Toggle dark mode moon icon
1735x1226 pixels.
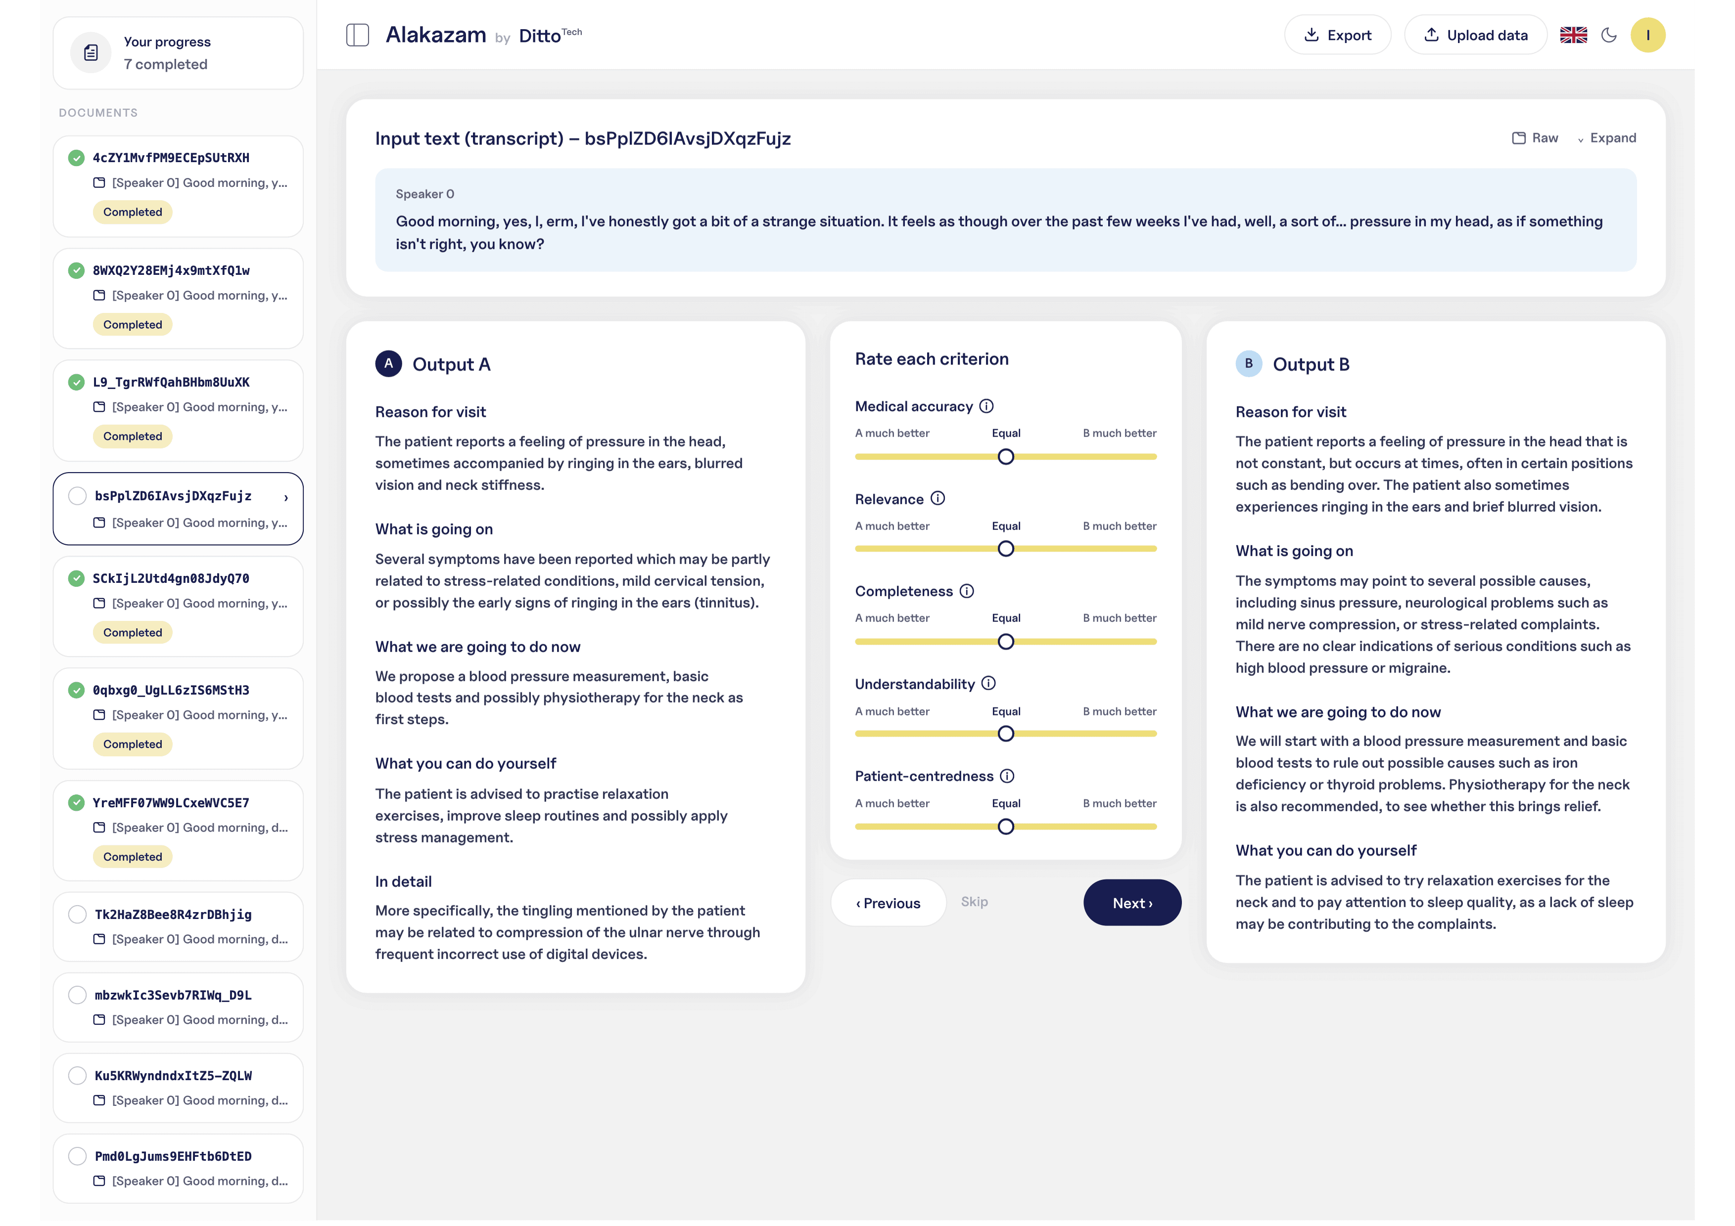pyautogui.click(x=1609, y=35)
